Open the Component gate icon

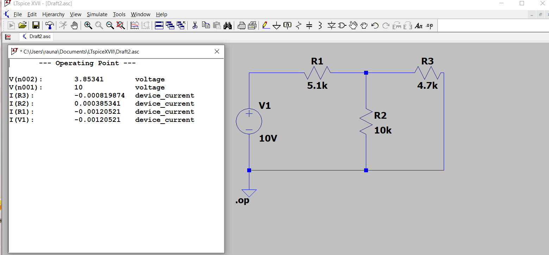pyautogui.click(x=342, y=25)
